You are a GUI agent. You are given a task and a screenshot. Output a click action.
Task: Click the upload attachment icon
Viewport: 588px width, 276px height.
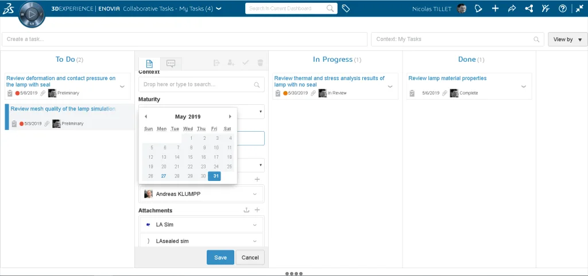tap(246, 210)
